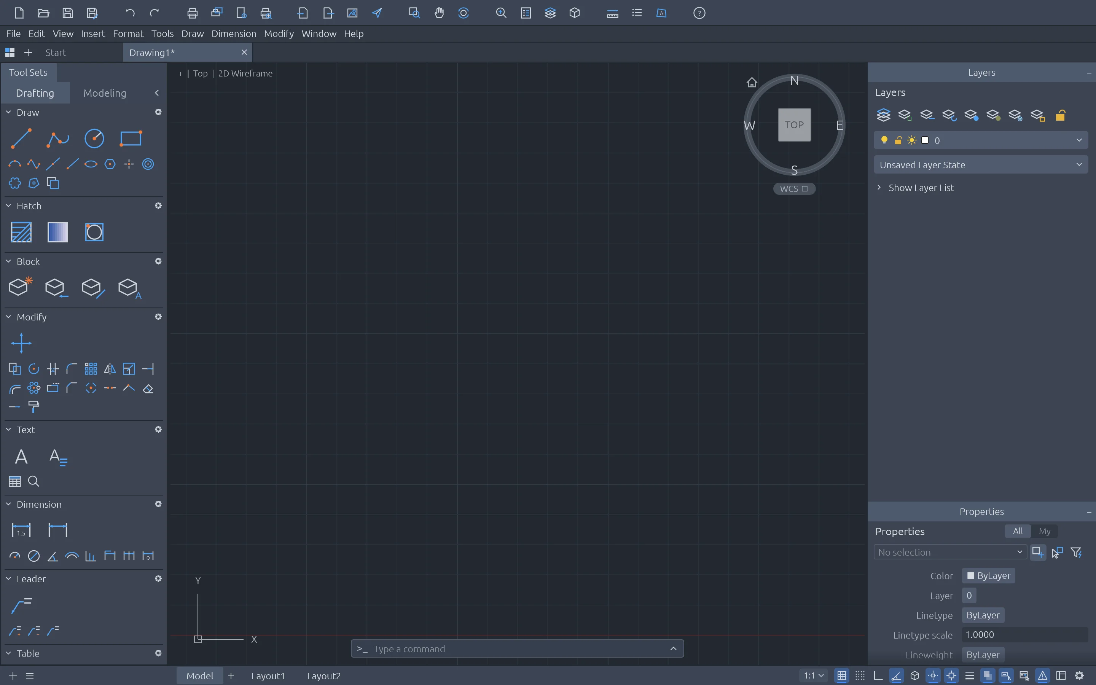The image size is (1096, 685).
Task: Select the Rectangle draw tool
Action: [x=131, y=139]
